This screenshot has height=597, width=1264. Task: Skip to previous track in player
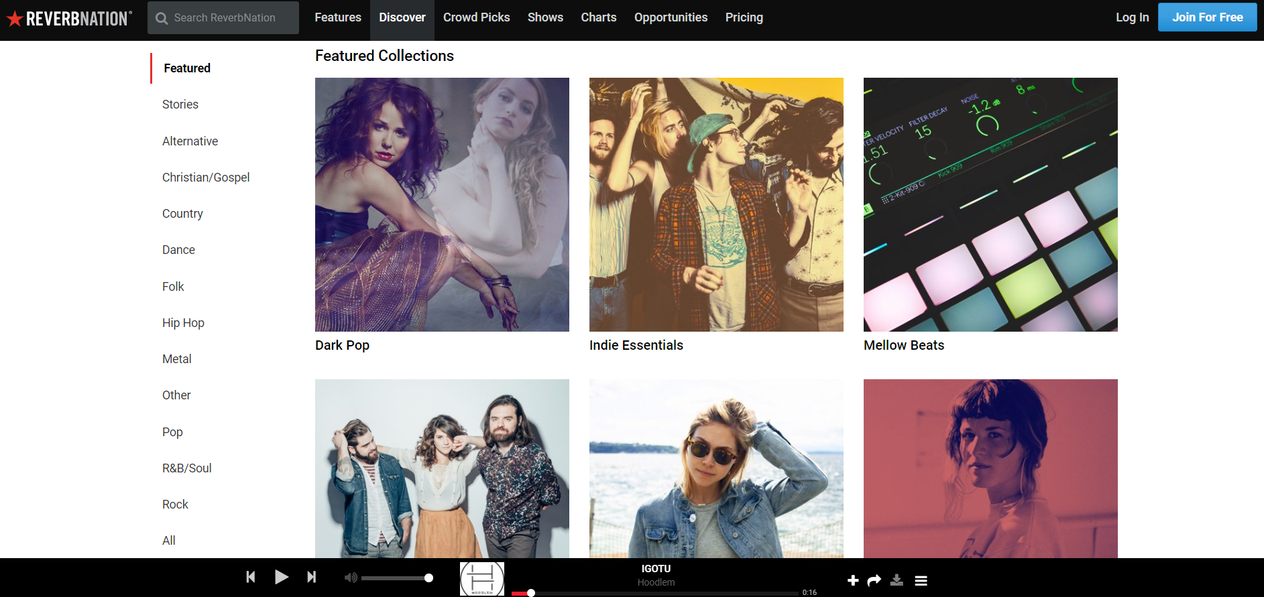pyautogui.click(x=251, y=577)
